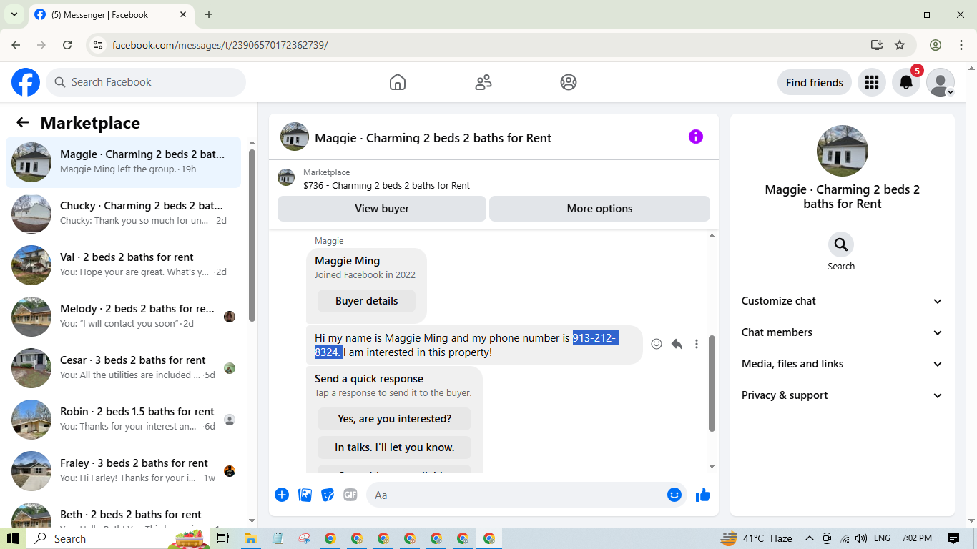Image resolution: width=977 pixels, height=549 pixels.
Task: Open Melody's 2 beds 2 baths conversation
Action: (124, 317)
